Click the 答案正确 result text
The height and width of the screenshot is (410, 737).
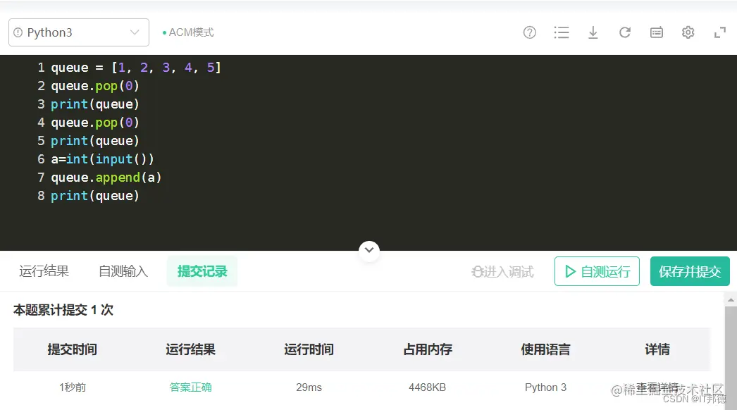point(190,387)
